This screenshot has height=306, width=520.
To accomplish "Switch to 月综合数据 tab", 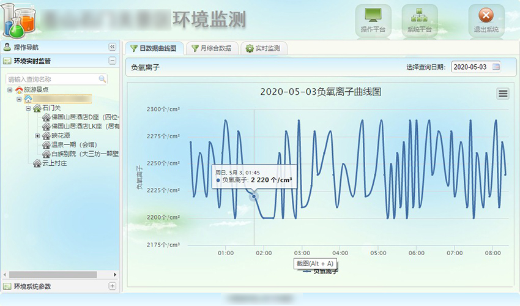I will click(x=211, y=48).
